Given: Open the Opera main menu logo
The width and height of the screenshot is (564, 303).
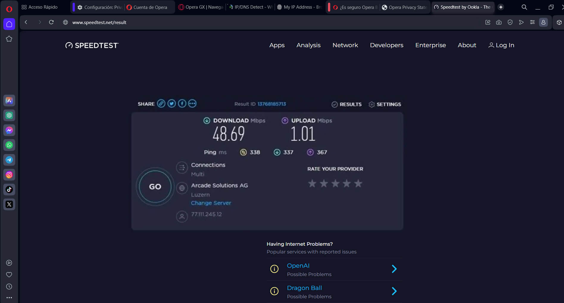Looking at the screenshot, I should tap(9, 9).
